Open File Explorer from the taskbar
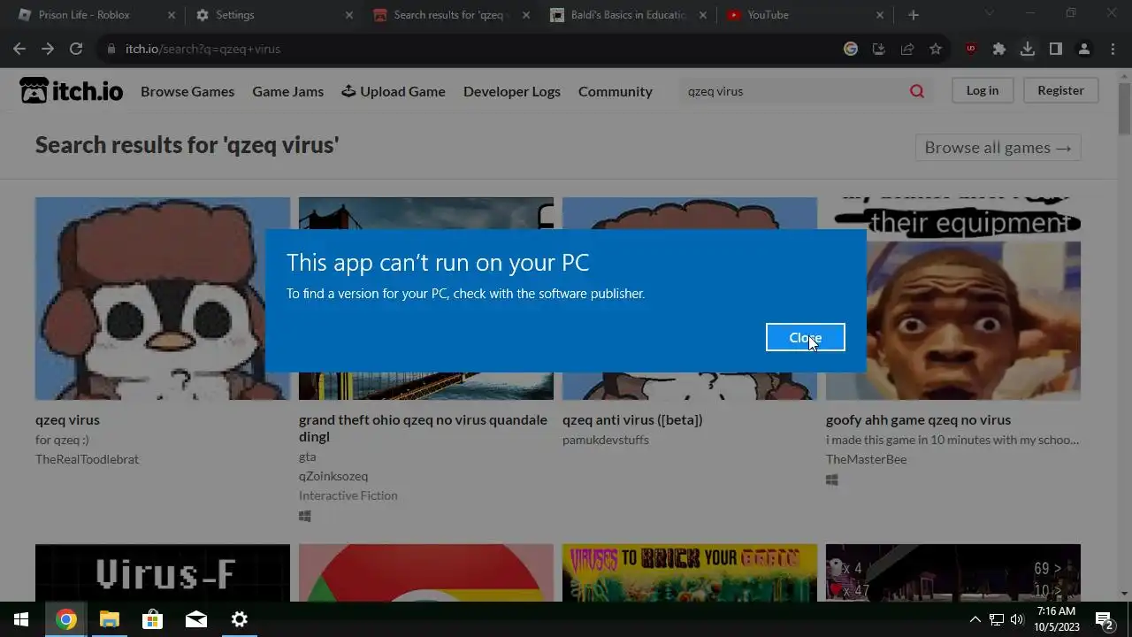The height and width of the screenshot is (637, 1132). pos(109,619)
